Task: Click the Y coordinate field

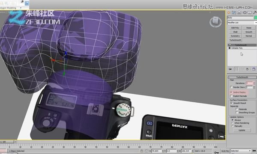Action: pos(171,151)
